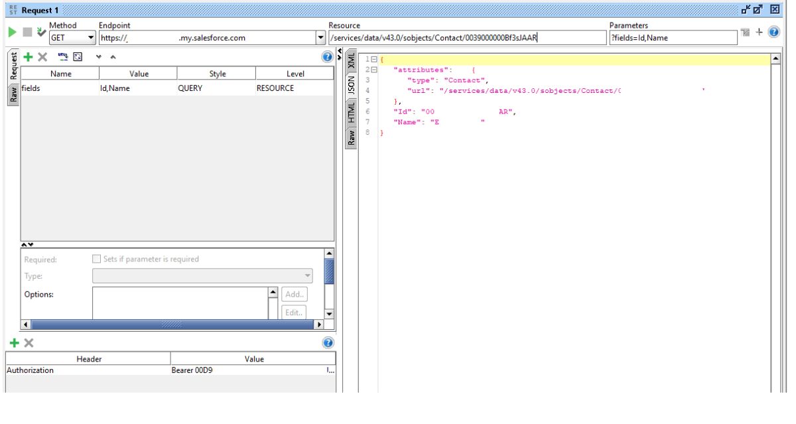The image size is (796, 424).
Task: Click the split-pane collapse arrows beside the XML tab
Action: 340,55
